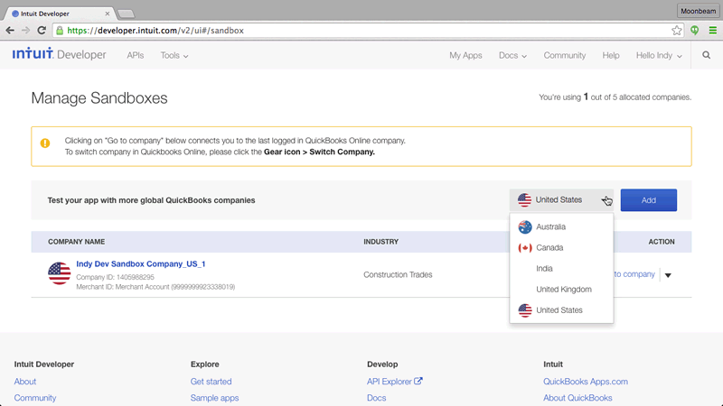Choose Canada from country list

[x=561, y=247]
